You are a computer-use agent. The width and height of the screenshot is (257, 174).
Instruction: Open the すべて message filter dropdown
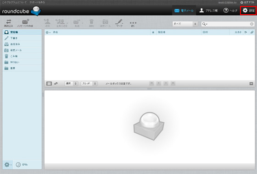(185, 24)
